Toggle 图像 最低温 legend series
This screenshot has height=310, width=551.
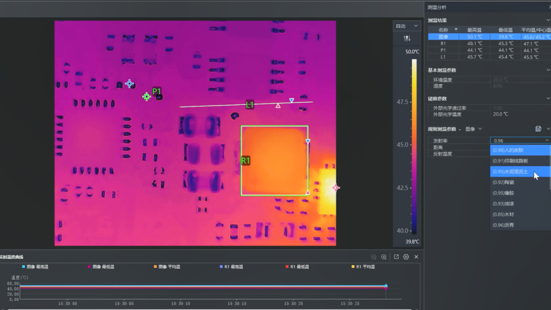[x=101, y=267]
